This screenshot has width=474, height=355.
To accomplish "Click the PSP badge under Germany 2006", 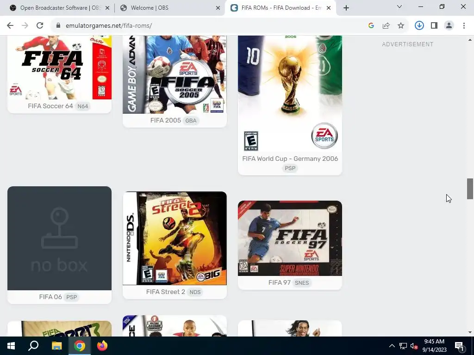I will tap(290, 168).
